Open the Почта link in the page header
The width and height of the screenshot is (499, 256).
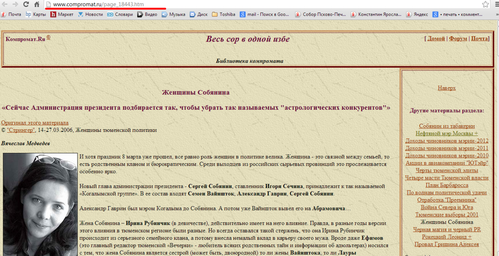click(480, 39)
